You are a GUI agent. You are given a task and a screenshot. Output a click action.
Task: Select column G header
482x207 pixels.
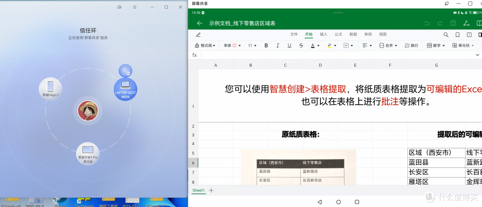(436, 65)
